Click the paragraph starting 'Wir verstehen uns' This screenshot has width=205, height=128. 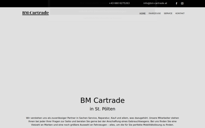tap(102, 121)
